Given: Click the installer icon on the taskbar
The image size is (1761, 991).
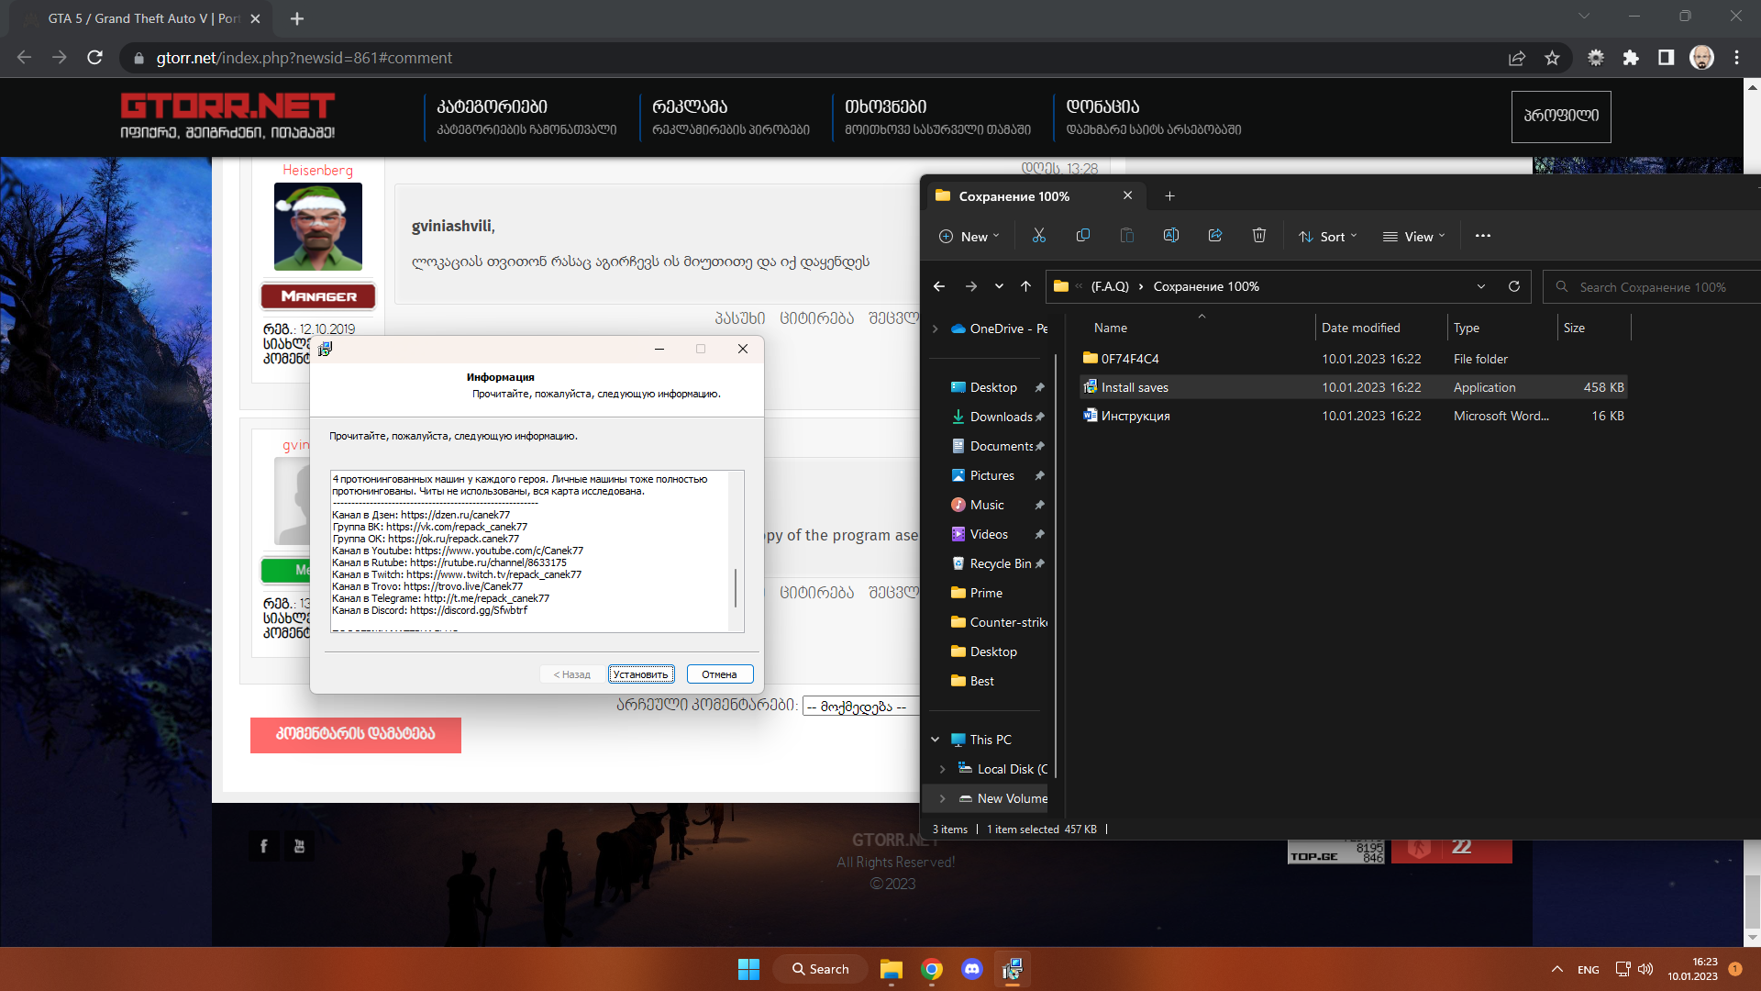Looking at the screenshot, I should coord(1013,969).
